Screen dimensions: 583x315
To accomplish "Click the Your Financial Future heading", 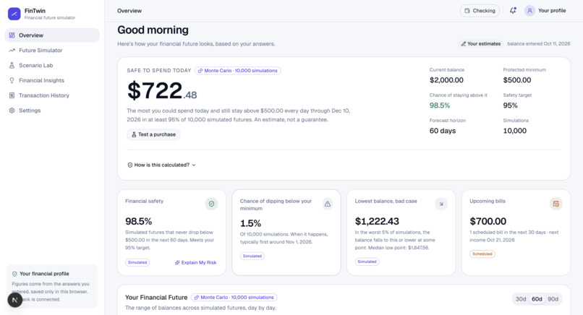I will [156, 298].
